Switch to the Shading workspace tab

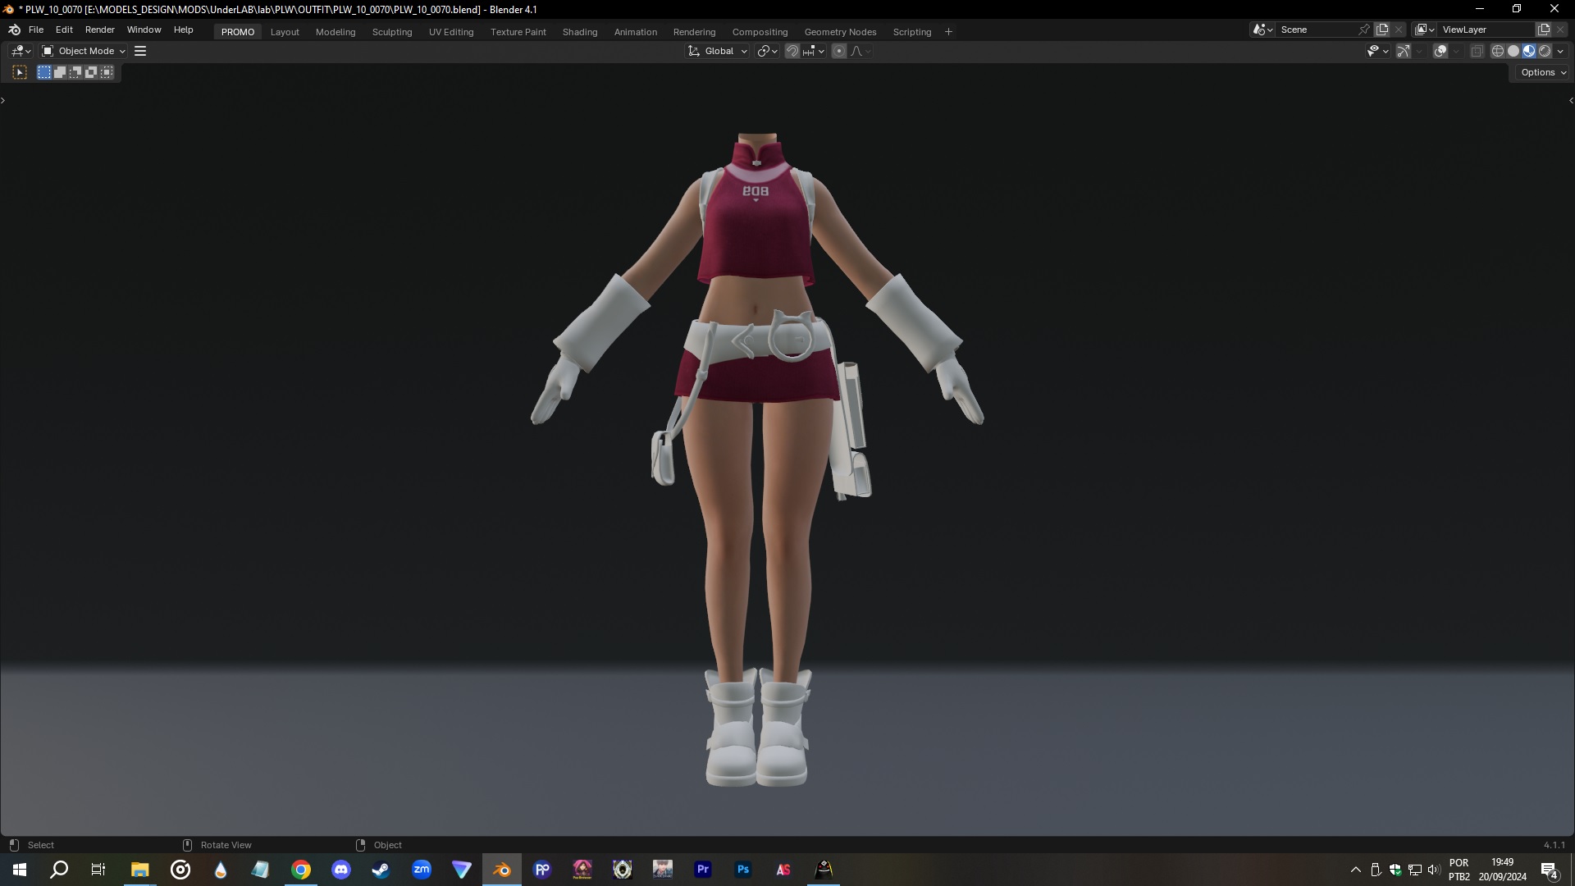pyautogui.click(x=579, y=32)
